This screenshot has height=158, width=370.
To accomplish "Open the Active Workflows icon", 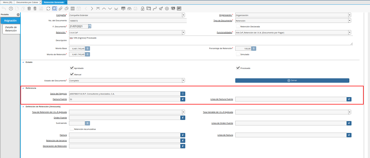I will tap(155, 9).
